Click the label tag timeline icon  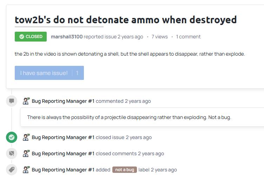[x=12, y=170]
